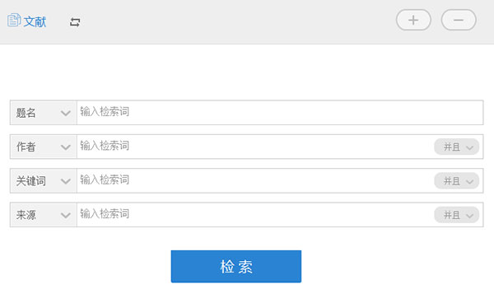This screenshot has height=303, width=494.
Task: Click the 文献 document icon
Action: click(14, 20)
